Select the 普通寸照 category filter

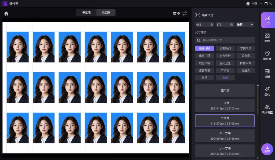[x=204, y=49]
